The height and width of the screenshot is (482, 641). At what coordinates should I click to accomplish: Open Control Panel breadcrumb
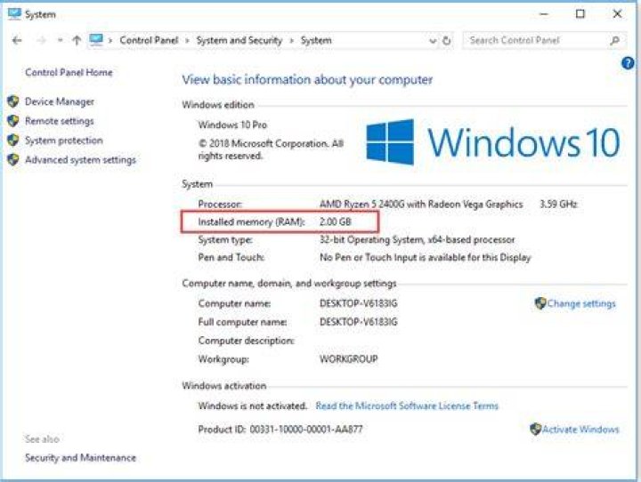pos(149,40)
